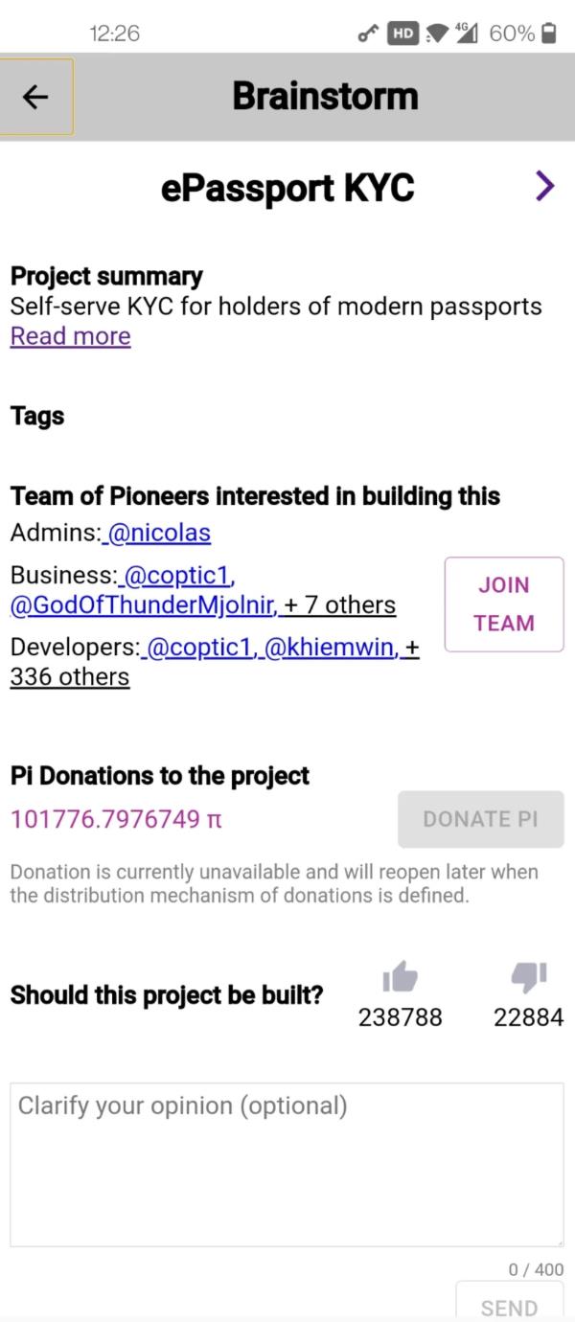Tap the battery icon in status bar

[x=549, y=34]
